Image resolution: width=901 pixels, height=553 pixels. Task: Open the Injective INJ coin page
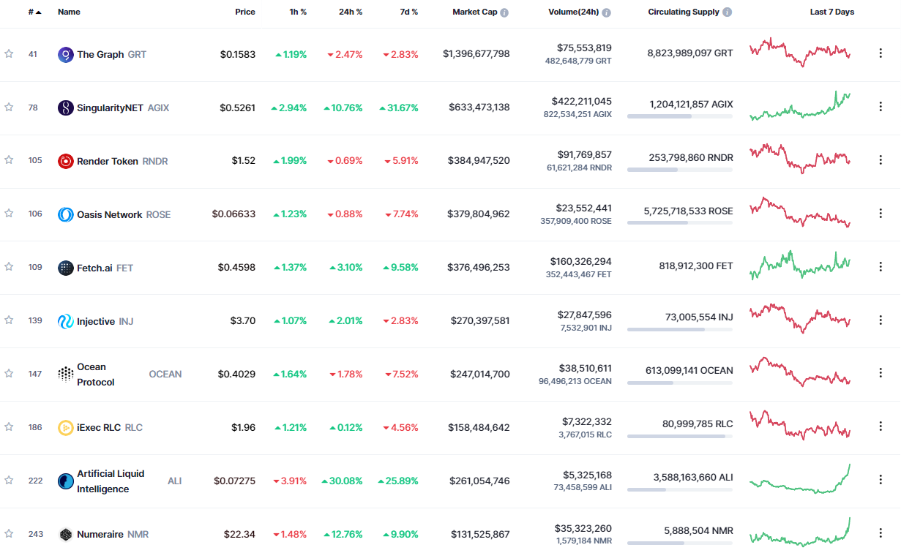point(96,321)
